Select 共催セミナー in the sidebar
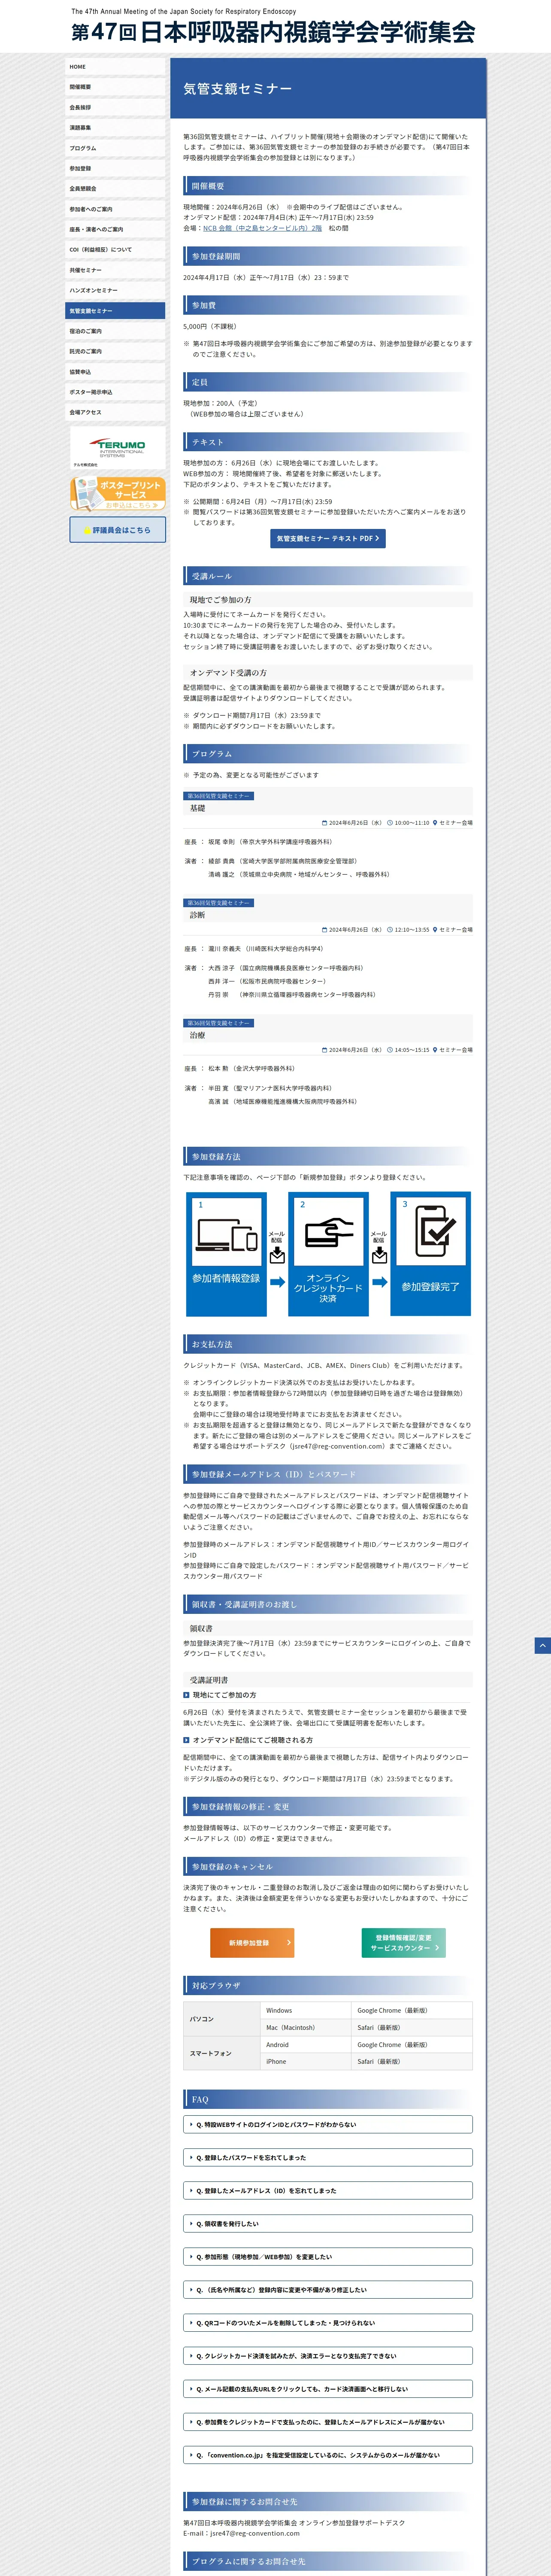The width and height of the screenshot is (551, 2576). coord(115,270)
